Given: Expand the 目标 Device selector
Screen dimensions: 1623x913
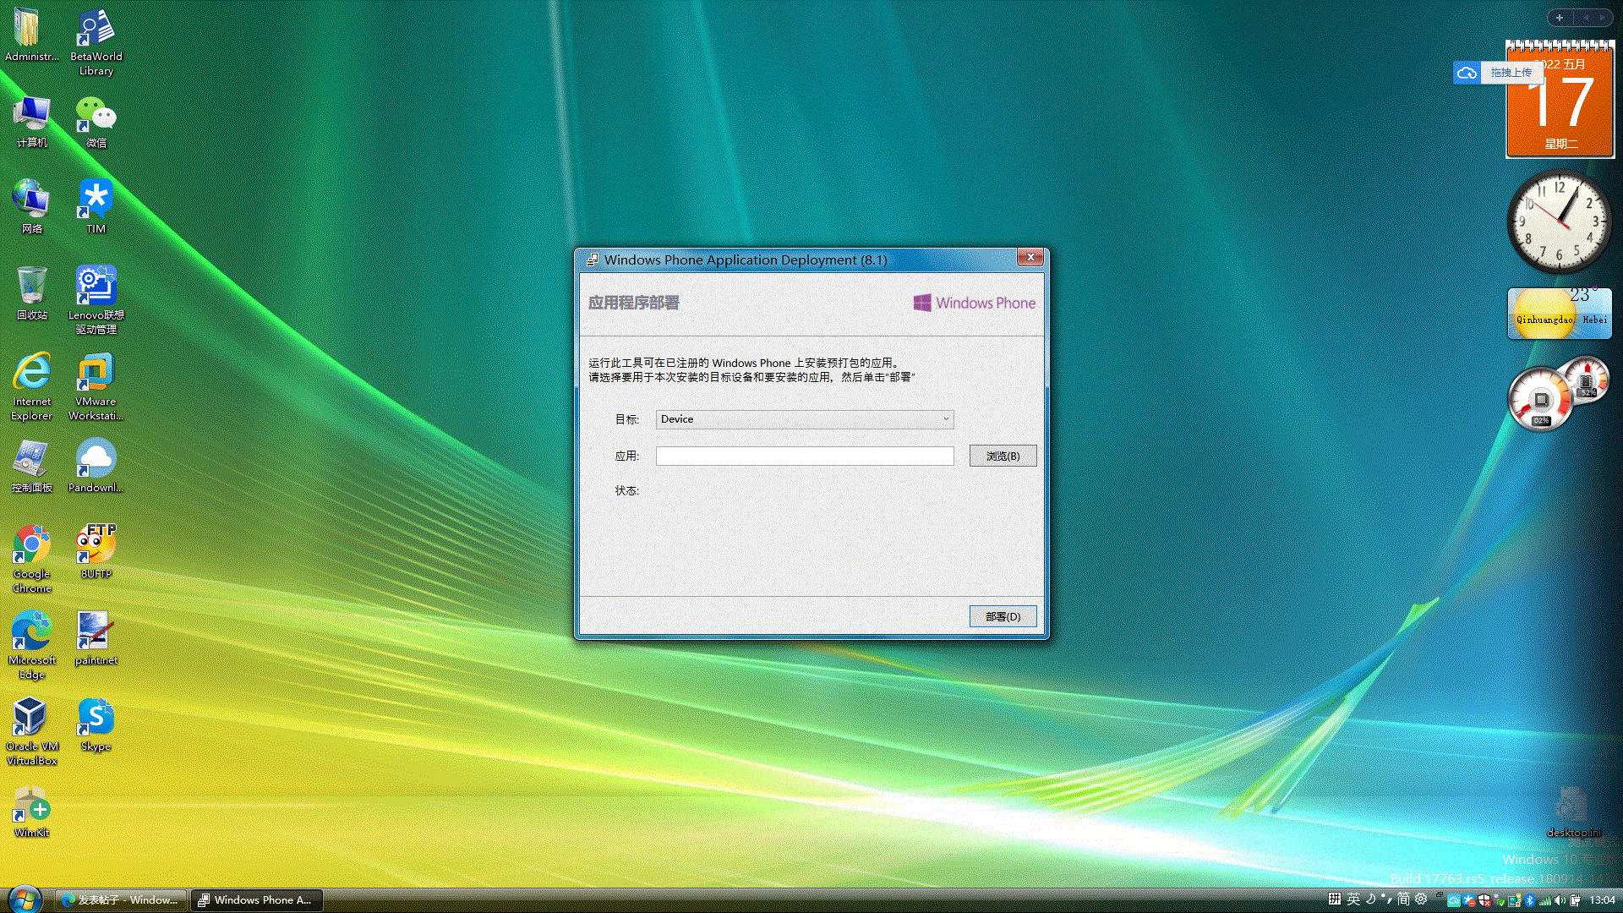Looking at the screenshot, I should point(945,418).
